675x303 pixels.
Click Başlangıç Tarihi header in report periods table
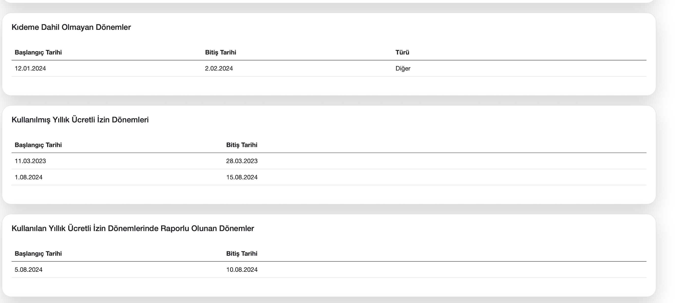(x=38, y=253)
